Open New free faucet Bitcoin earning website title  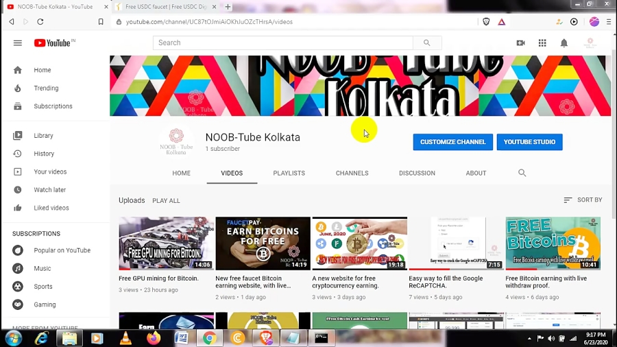click(x=254, y=282)
